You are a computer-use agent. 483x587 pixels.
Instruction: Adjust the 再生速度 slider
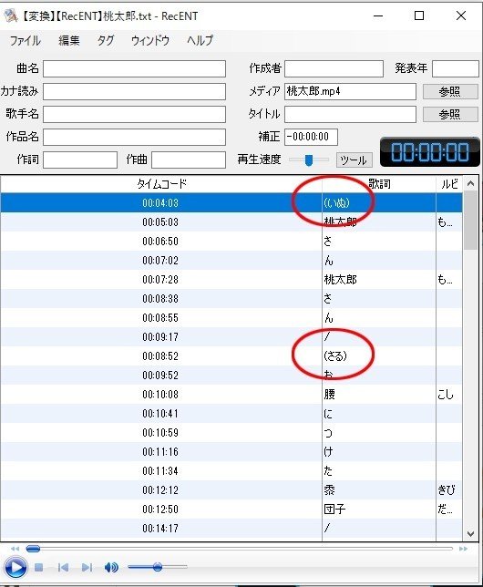pyautogui.click(x=309, y=160)
